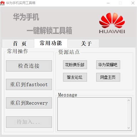Click 重启到Recovery button
This screenshot has height=137, width=137.
(x=29, y=103)
